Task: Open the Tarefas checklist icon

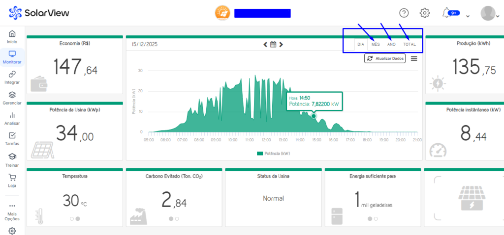Action: [x=12, y=136]
